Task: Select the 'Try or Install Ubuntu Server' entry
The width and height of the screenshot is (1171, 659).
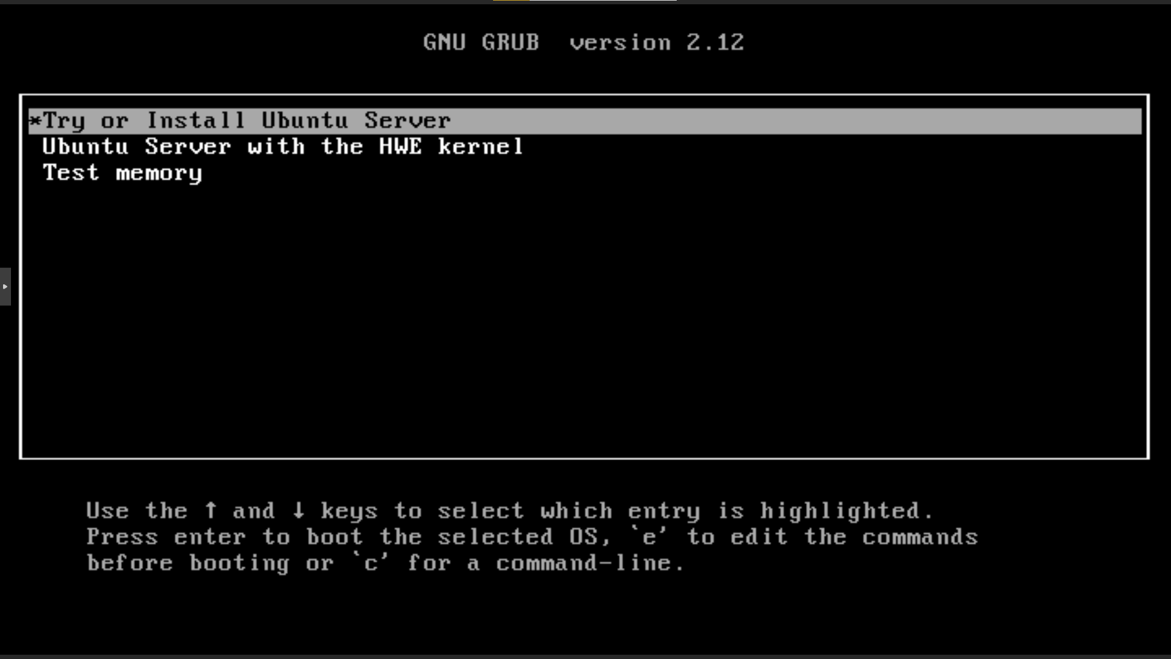Action: click(x=585, y=121)
